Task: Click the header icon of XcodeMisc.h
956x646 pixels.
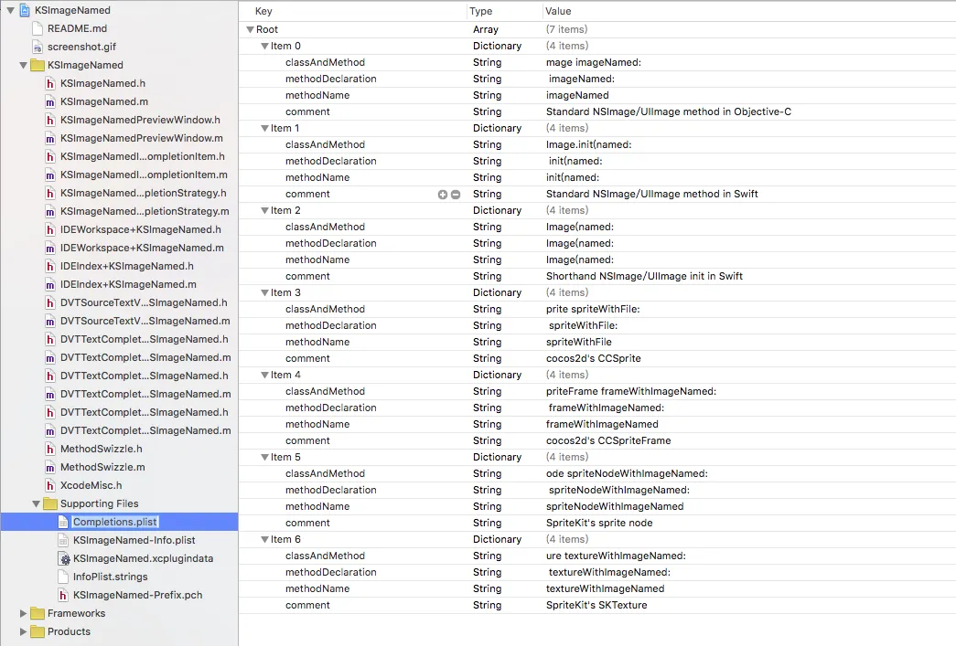Action: tap(50, 485)
